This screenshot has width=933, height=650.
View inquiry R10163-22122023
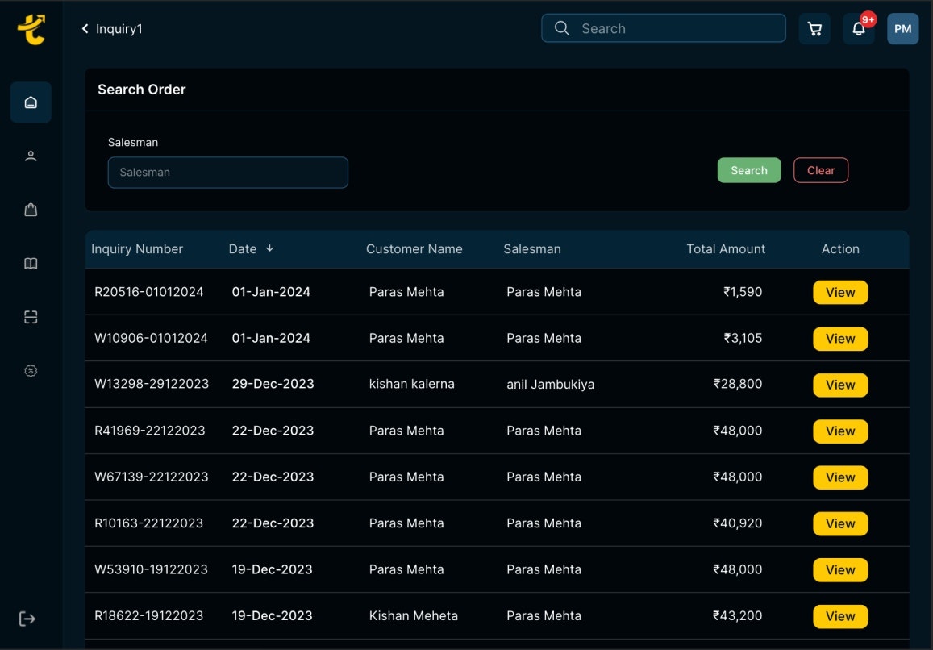click(x=840, y=524)
